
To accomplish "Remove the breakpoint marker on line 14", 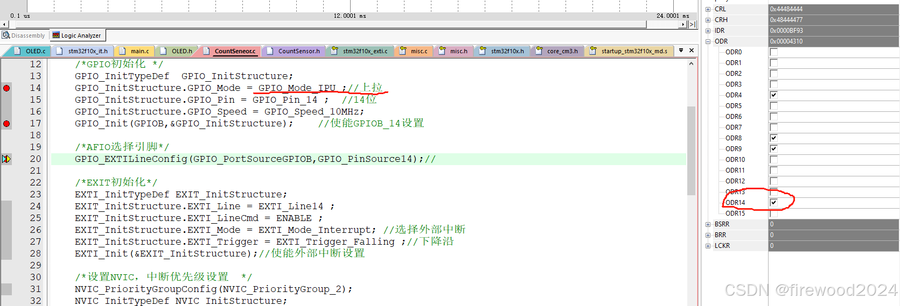I will coord(6,88).
